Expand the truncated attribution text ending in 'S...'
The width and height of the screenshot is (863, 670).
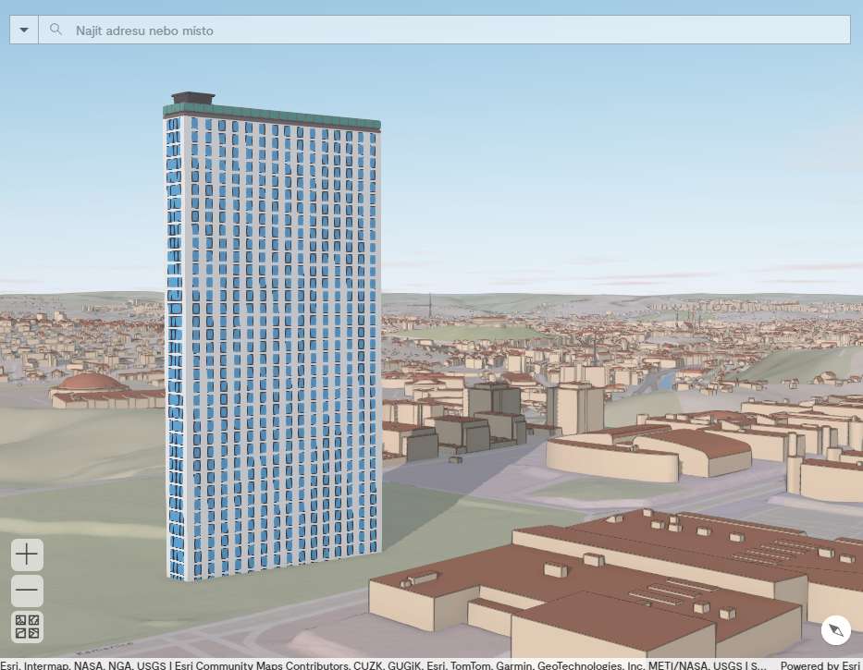click(x=760, y=664)
